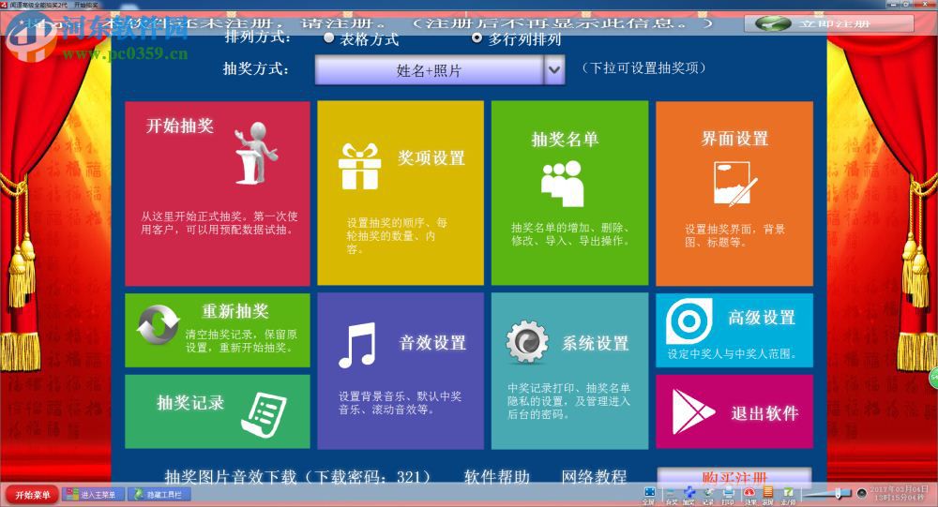938x507 pixels.
Task: Open the 抽奖图片音效下载 link
Action: [x=297, y=476]
